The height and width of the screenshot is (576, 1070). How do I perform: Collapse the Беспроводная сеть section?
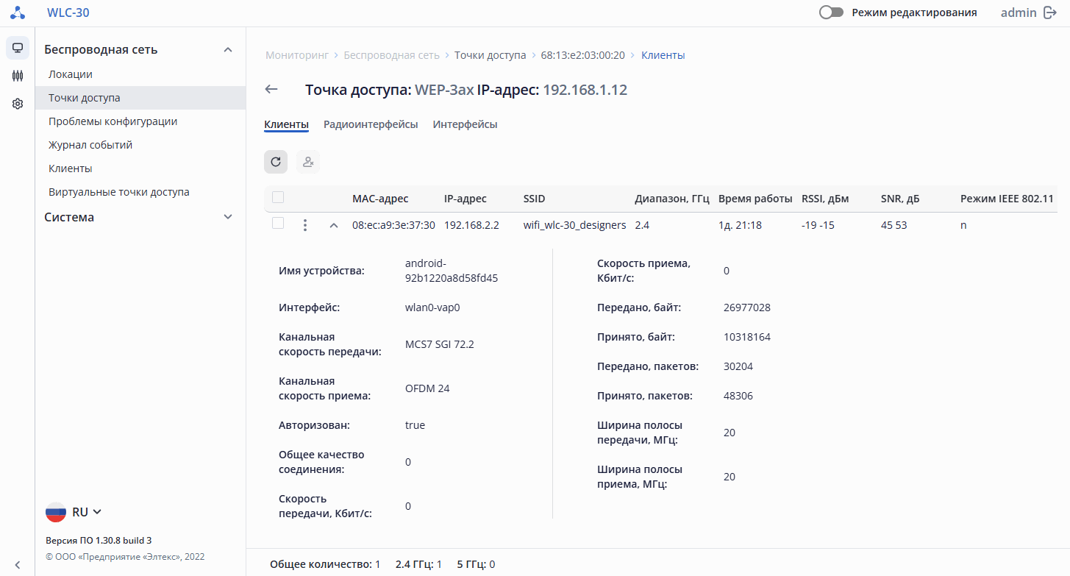pyautogui.click(x=228, y=50)
